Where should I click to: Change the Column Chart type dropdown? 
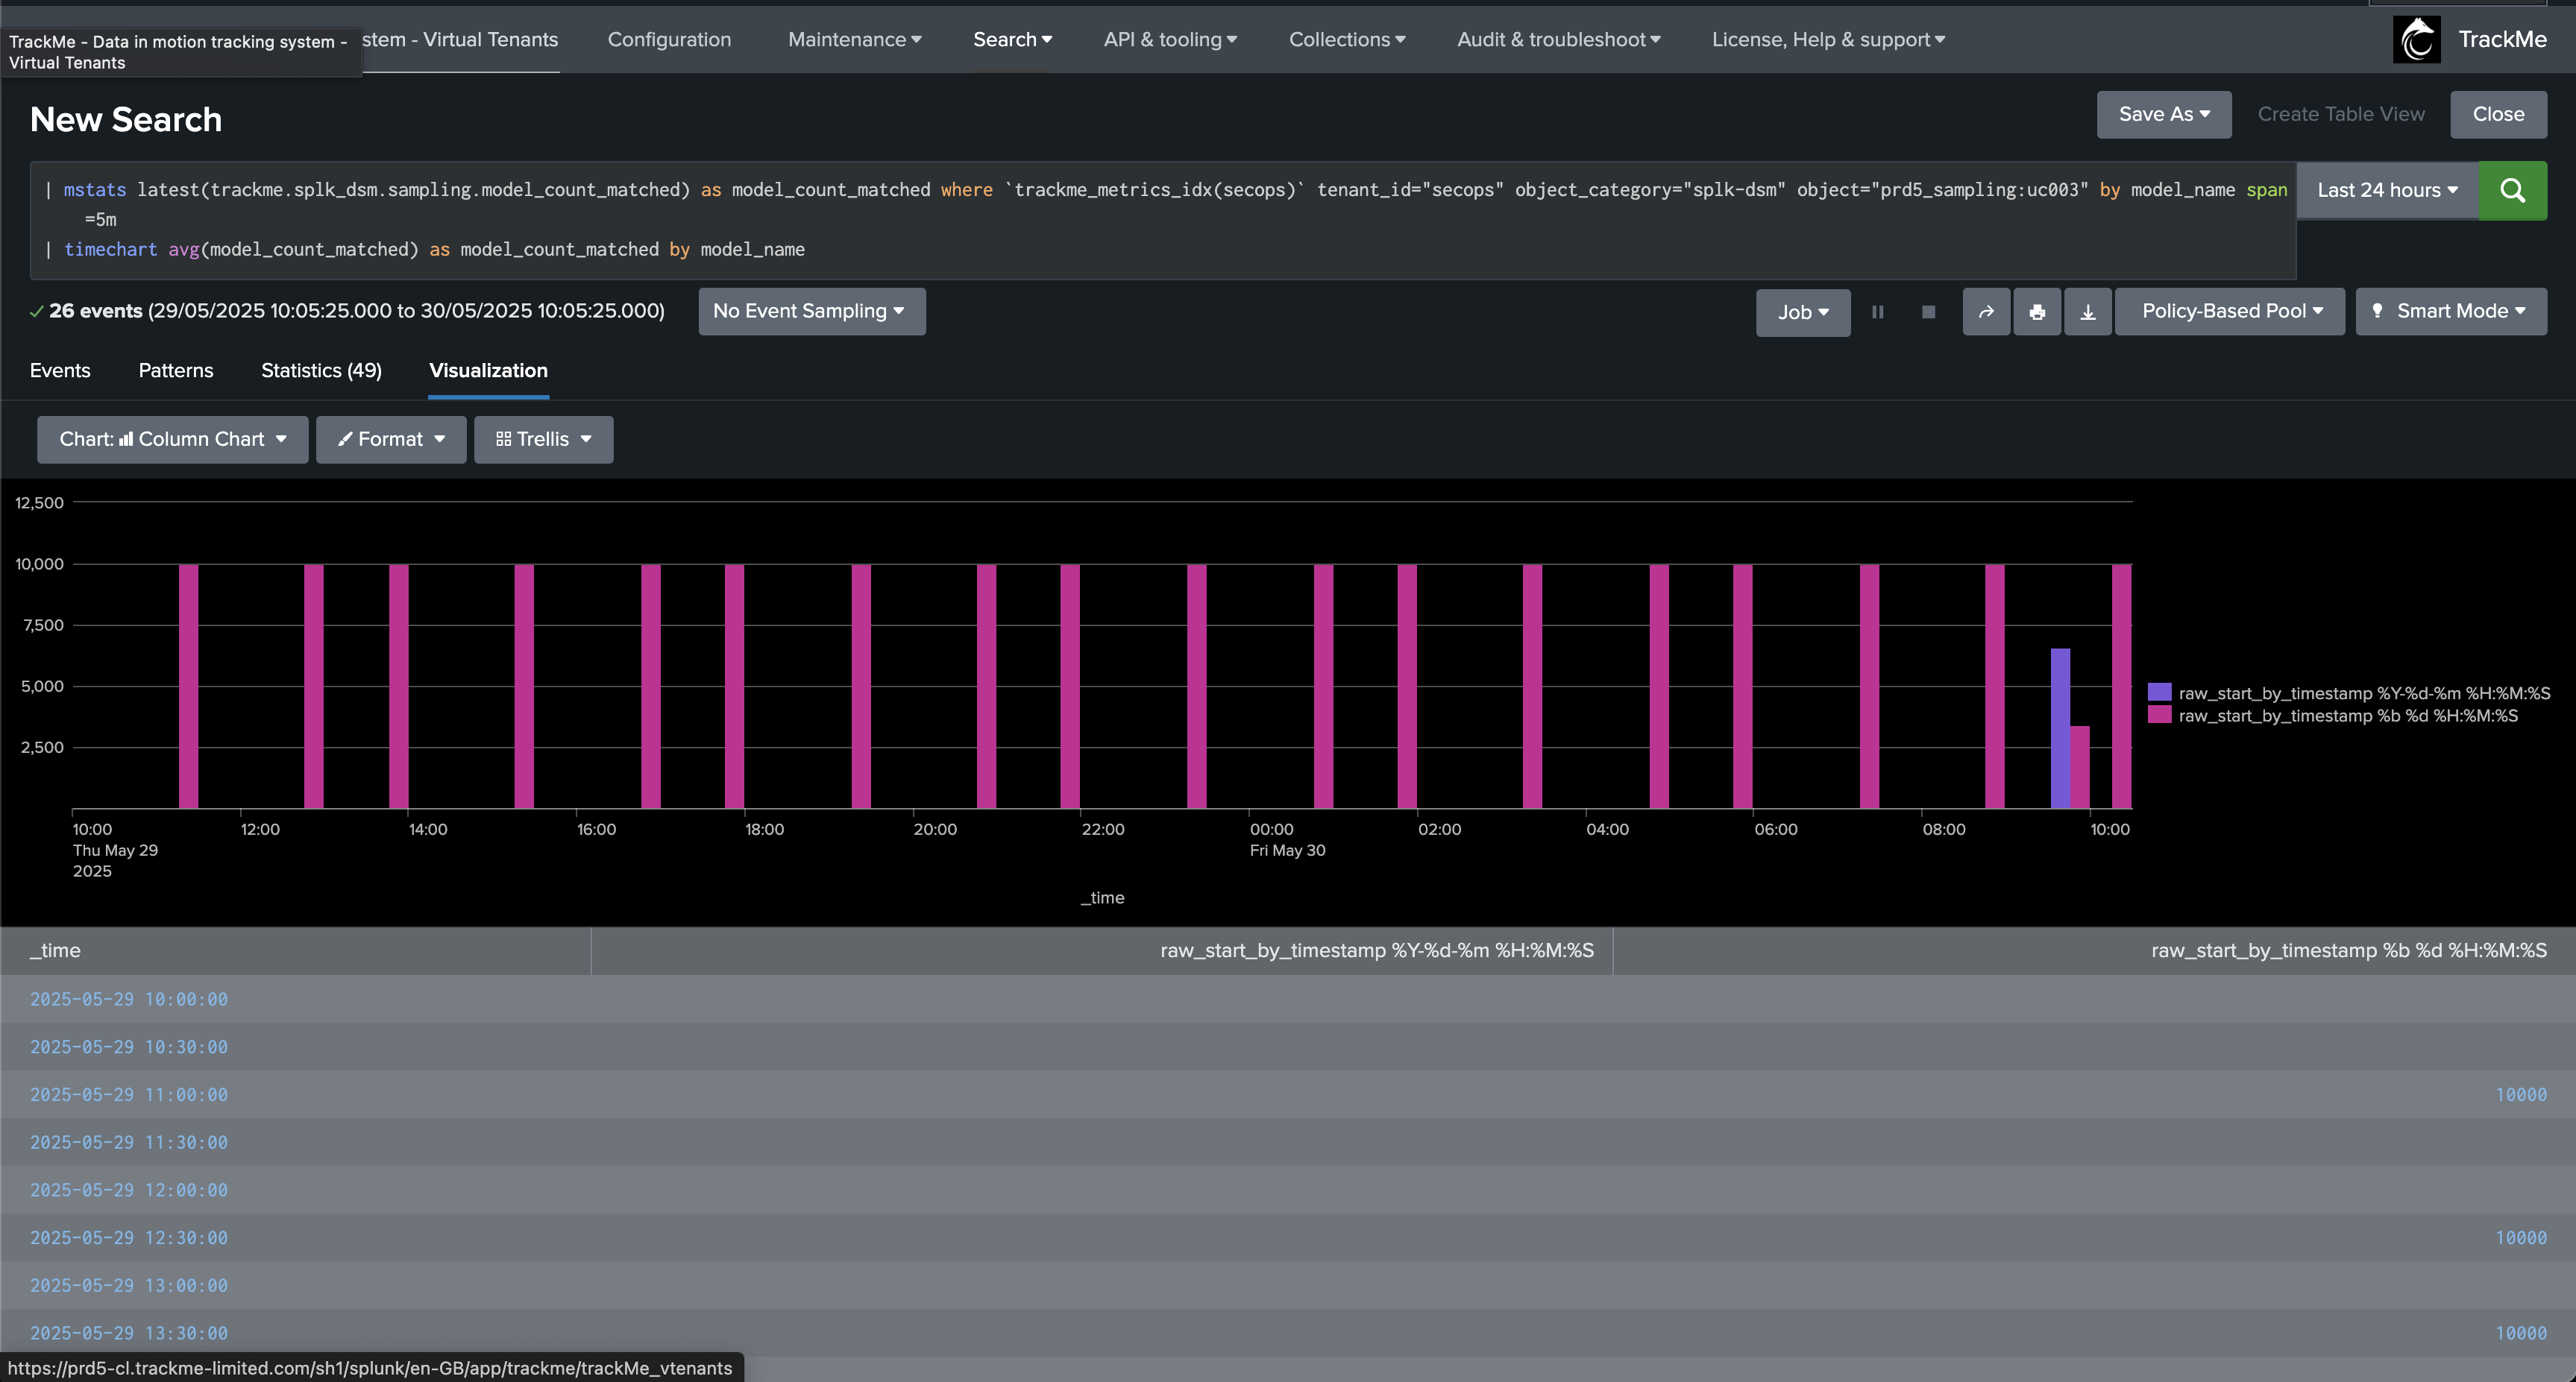[x=172, y=440]
